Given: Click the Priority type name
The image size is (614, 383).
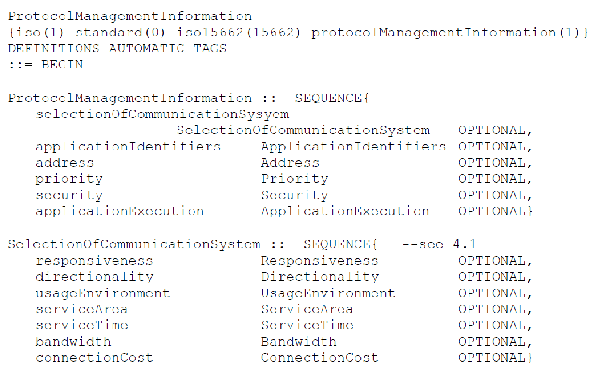Looking at the screenshot, I should [294, 179].
